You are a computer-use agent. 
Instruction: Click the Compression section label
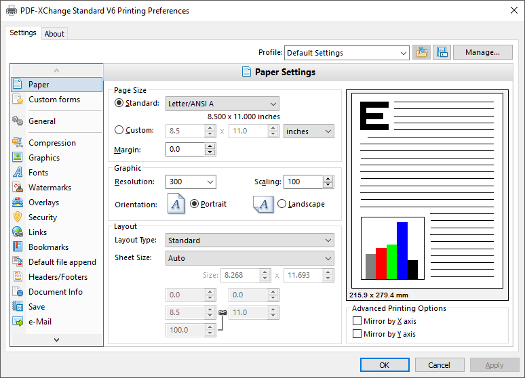52,143
